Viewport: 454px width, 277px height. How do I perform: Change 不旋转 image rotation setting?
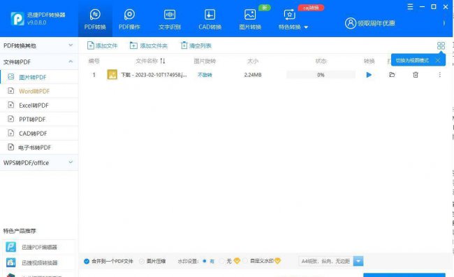(x=205, y=75)
